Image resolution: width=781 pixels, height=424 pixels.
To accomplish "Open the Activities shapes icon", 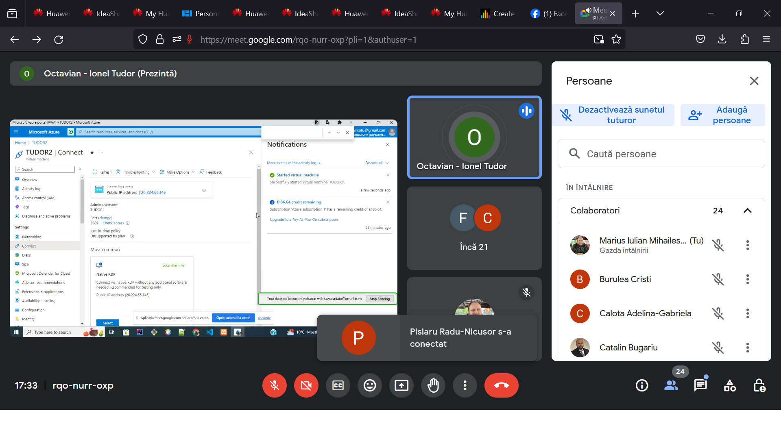I will tap(730, 385).
